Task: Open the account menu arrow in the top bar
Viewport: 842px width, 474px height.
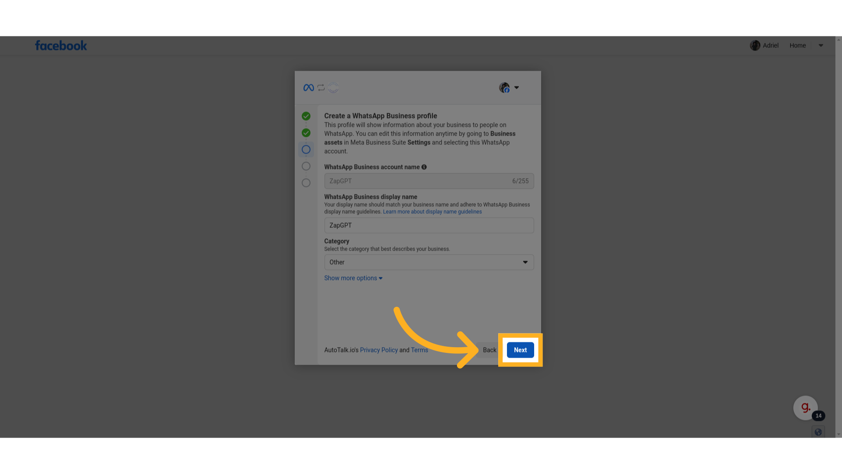Action: (821, 46)
